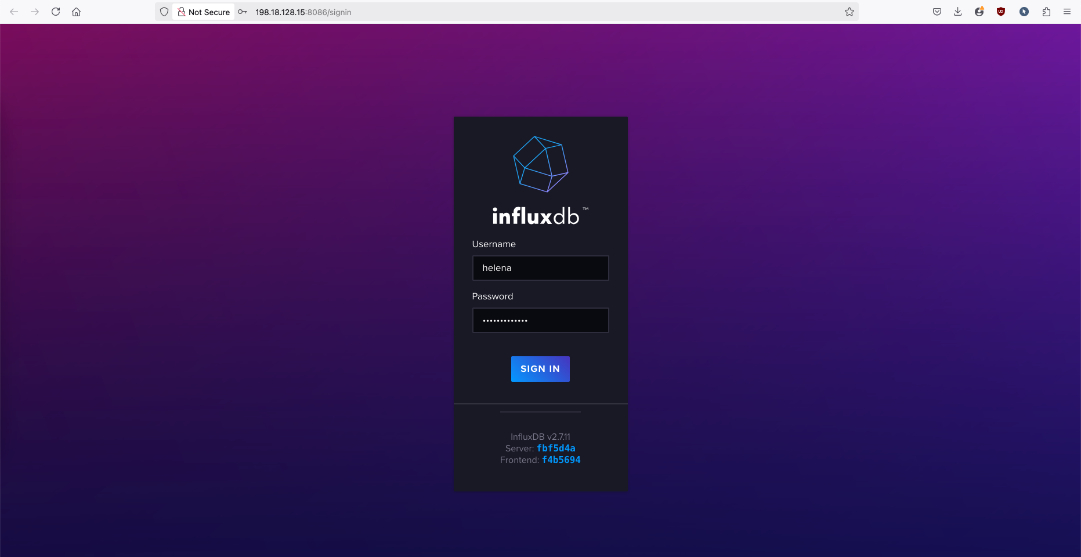Open the extensions puzzle piece icon
The image size is (1081, 557).
click(1046, 12)
